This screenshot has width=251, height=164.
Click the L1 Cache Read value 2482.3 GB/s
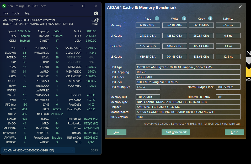pyautogui.click(x=148, y=36)
